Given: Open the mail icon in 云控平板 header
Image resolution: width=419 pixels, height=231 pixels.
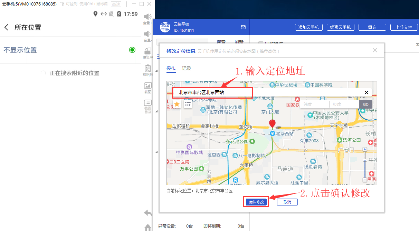Looking at the screenshot, I should tap(243, 27).
